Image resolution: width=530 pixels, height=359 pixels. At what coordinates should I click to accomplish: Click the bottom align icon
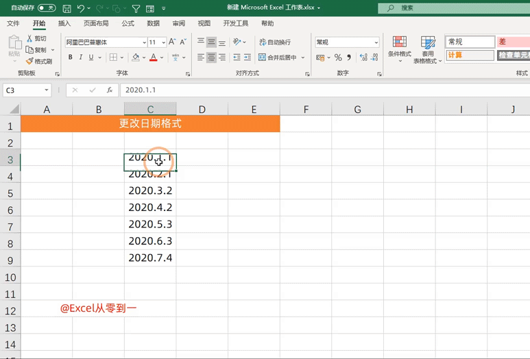click(x=222, y=42)
